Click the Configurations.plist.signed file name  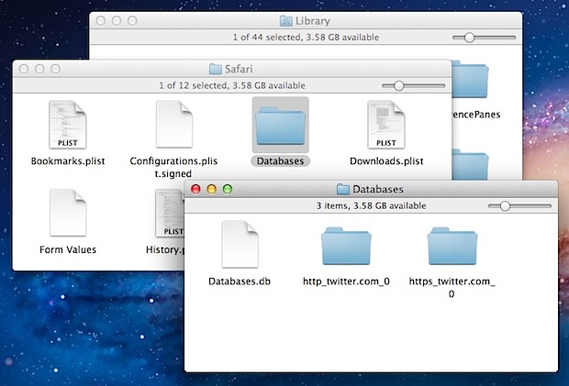(x=173, y=167)
